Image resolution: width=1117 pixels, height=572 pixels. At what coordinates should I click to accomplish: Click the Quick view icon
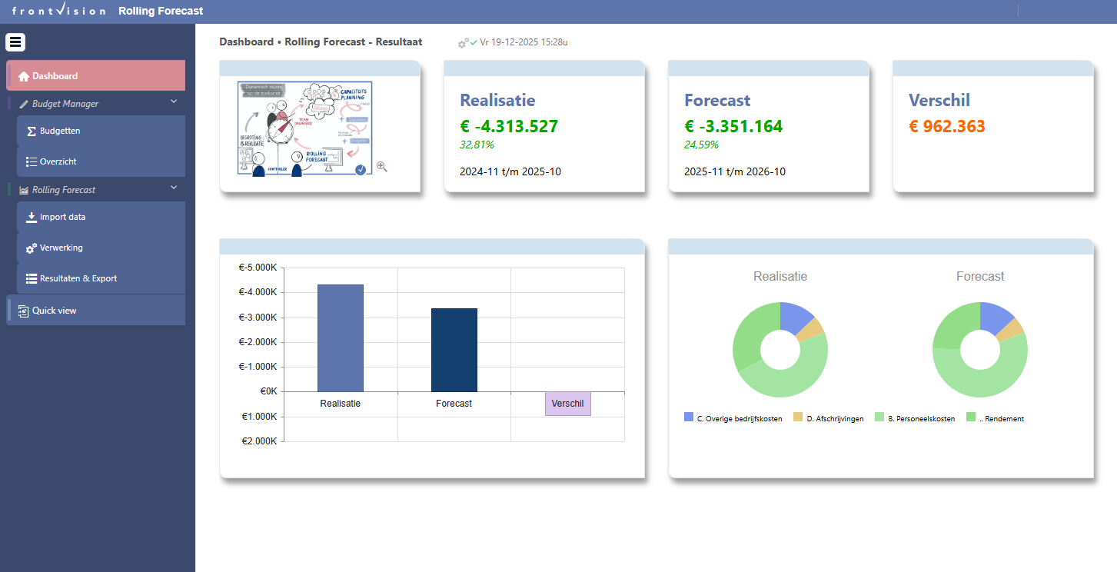[x=23, y=311]
